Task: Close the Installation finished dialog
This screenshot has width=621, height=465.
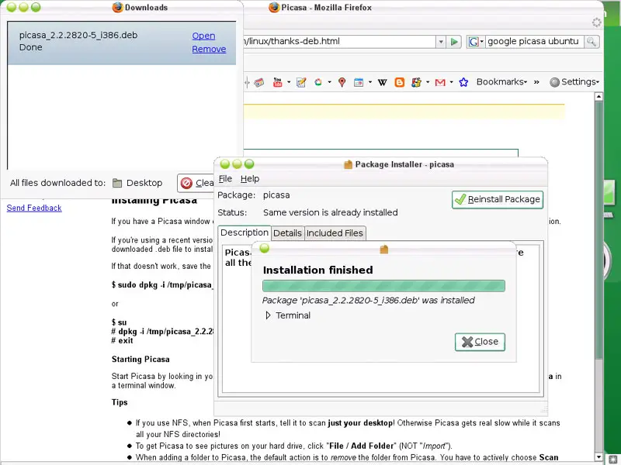Action: click(x=480, y=342)
